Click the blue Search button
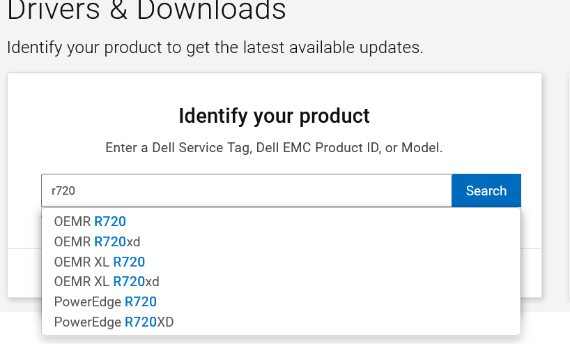 [486, 190]
